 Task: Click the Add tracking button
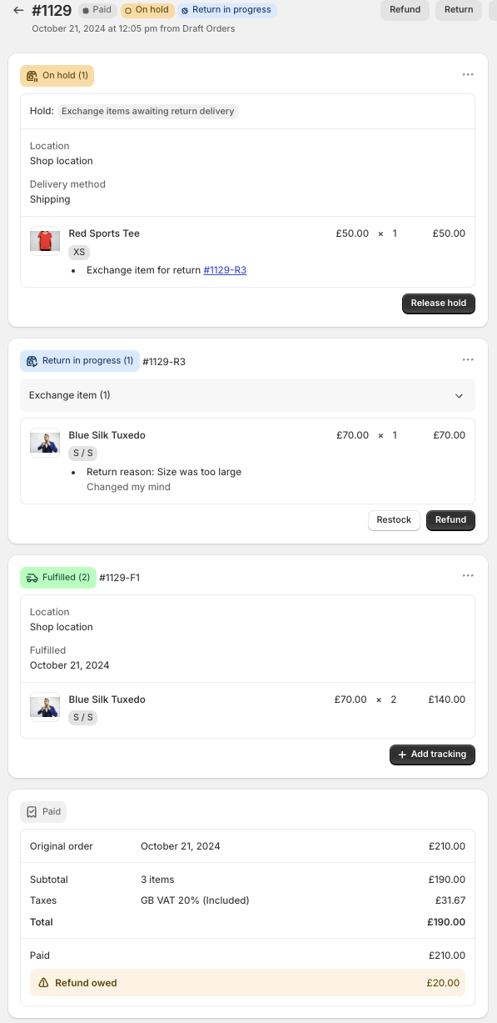[x=432, y=755]
